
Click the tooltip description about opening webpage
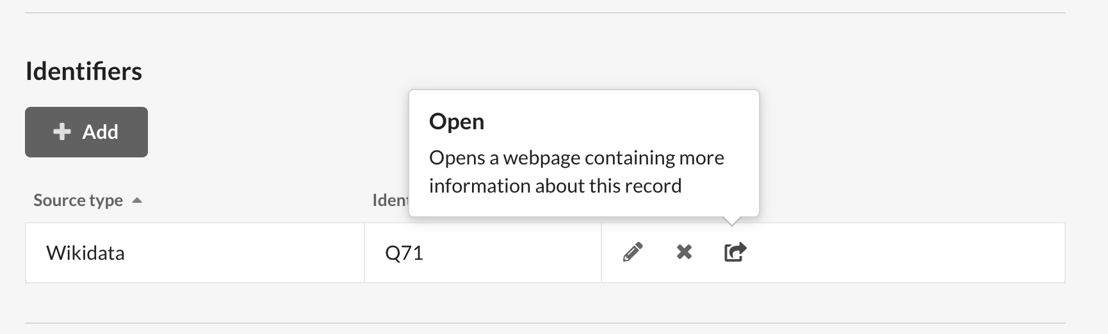[x=576, y=171]
